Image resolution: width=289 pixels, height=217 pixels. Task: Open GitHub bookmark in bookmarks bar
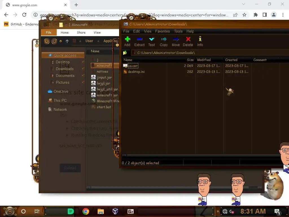click(x=21, y=24)
